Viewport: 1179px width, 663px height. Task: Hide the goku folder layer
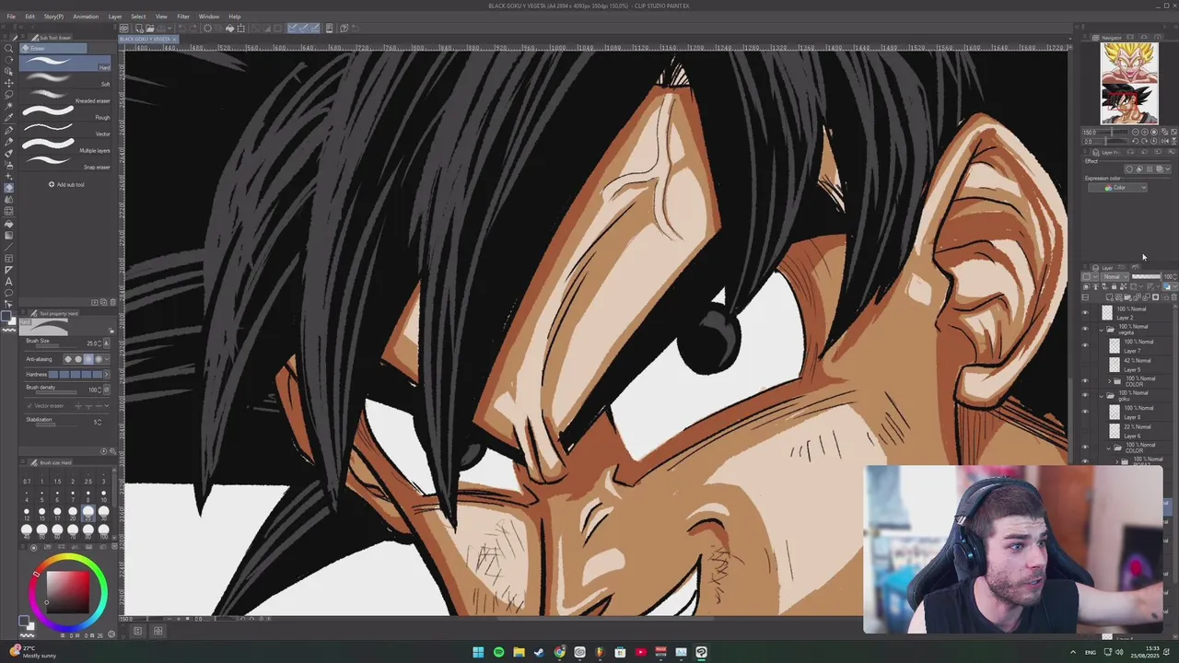pyautogui.click(x=1085, y=395)
